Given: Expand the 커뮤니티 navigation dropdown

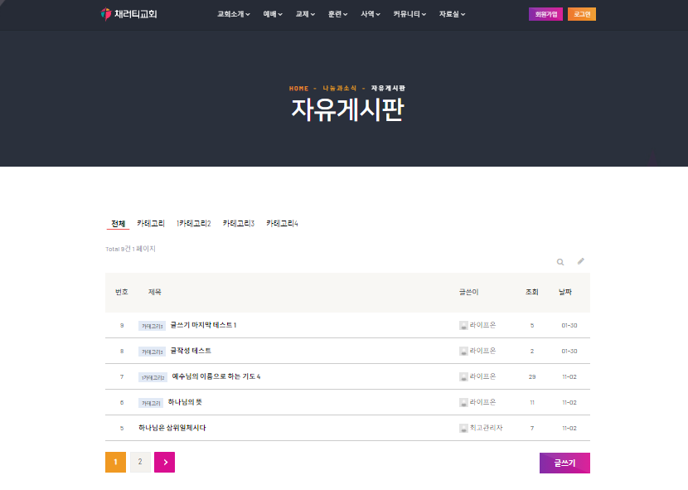Looking at the screenshot, I should click(408, 14).
